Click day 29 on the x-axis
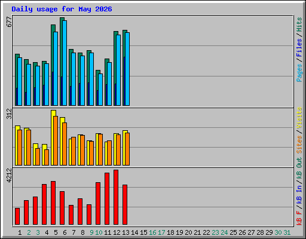This screenshot has width=306, height=239. pos(269,232)
